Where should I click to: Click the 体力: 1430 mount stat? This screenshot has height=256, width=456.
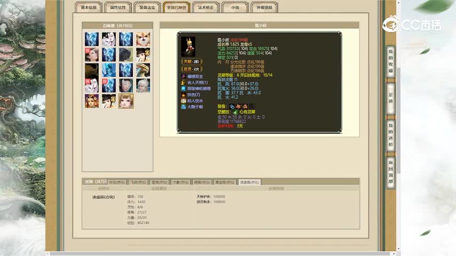coord(136,202)
